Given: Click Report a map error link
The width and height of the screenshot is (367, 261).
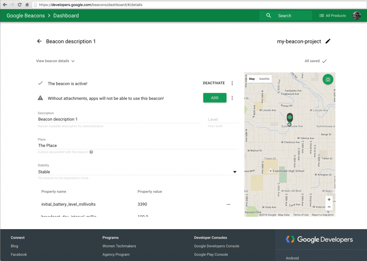Looking at the screenshot, I should pos(323,215).
